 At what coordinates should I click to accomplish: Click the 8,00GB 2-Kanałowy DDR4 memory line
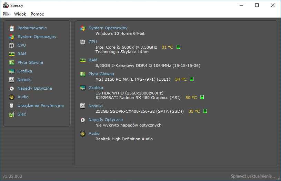coord(148,66)
